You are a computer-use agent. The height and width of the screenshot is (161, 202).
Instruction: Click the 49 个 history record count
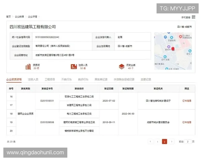point(131,68)
